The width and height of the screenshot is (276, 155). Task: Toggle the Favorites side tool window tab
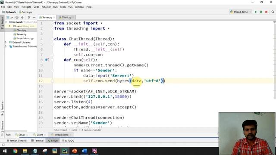coord(2,108)
